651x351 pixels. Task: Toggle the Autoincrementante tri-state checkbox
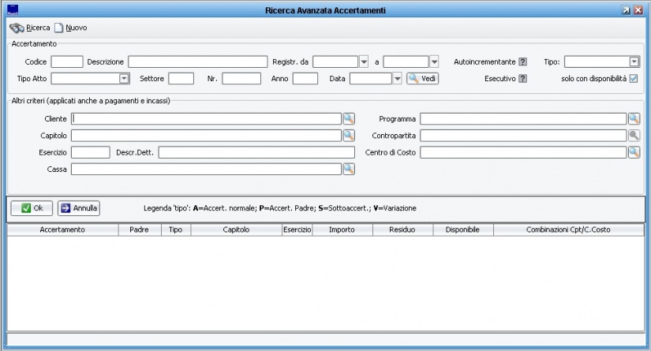[x=522, y=62]
